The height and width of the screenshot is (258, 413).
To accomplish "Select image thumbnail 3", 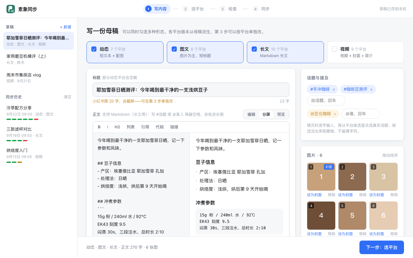I will pos(383,177).
